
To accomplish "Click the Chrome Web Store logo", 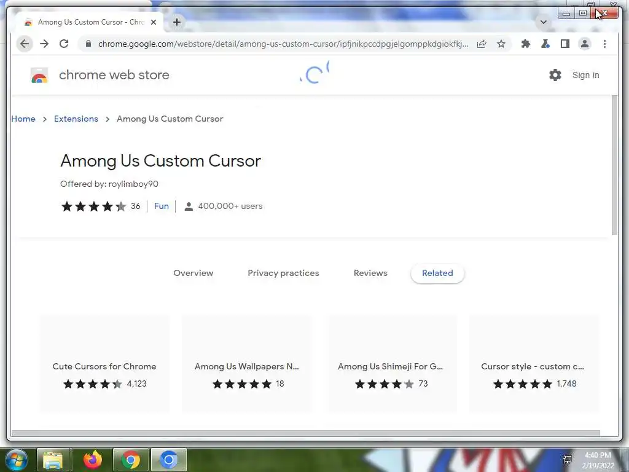I will [x=39, y=75].
